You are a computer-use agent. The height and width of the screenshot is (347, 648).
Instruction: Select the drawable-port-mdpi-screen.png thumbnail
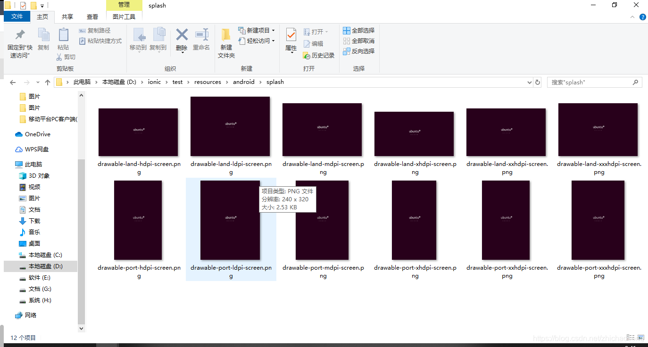[x=322, y=220]
